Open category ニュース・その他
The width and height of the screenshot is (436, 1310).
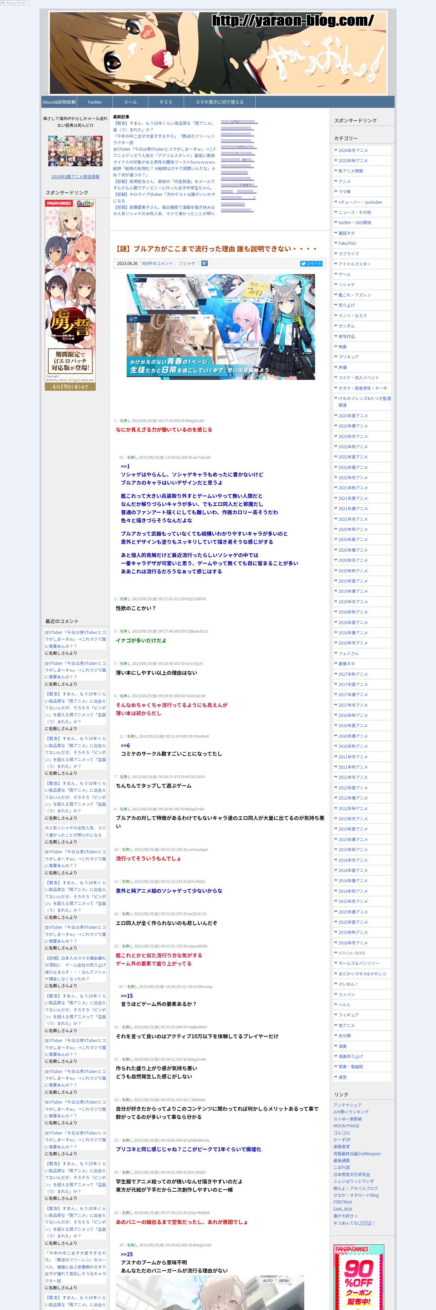point(355,213)
